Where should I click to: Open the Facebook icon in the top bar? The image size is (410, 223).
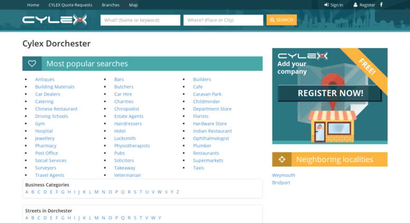[381, 5]
